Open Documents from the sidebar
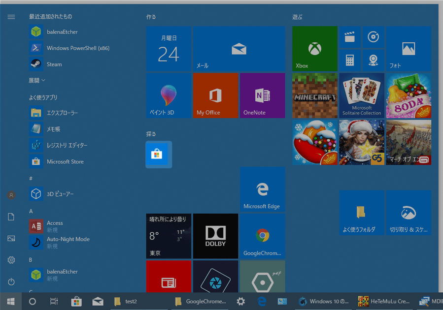Viewport: 443px width, 310px height. click(11, 217)
